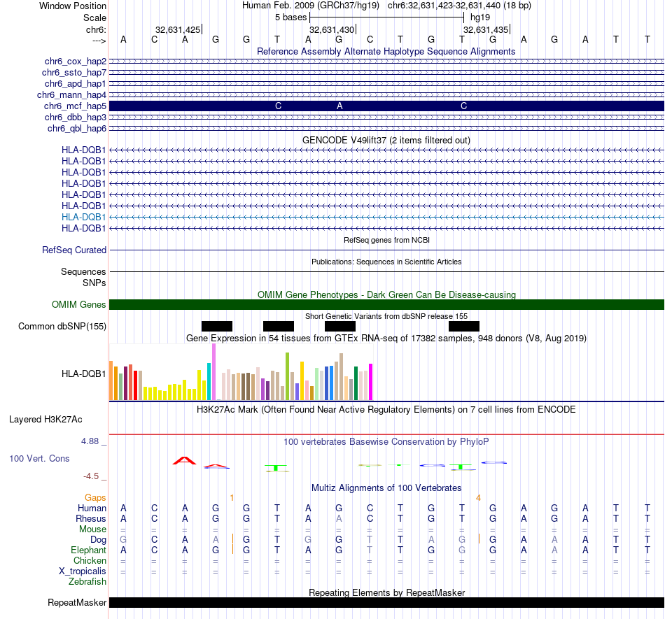
Task: Open the RepeatMasker track label
Action: coord(77,602)
